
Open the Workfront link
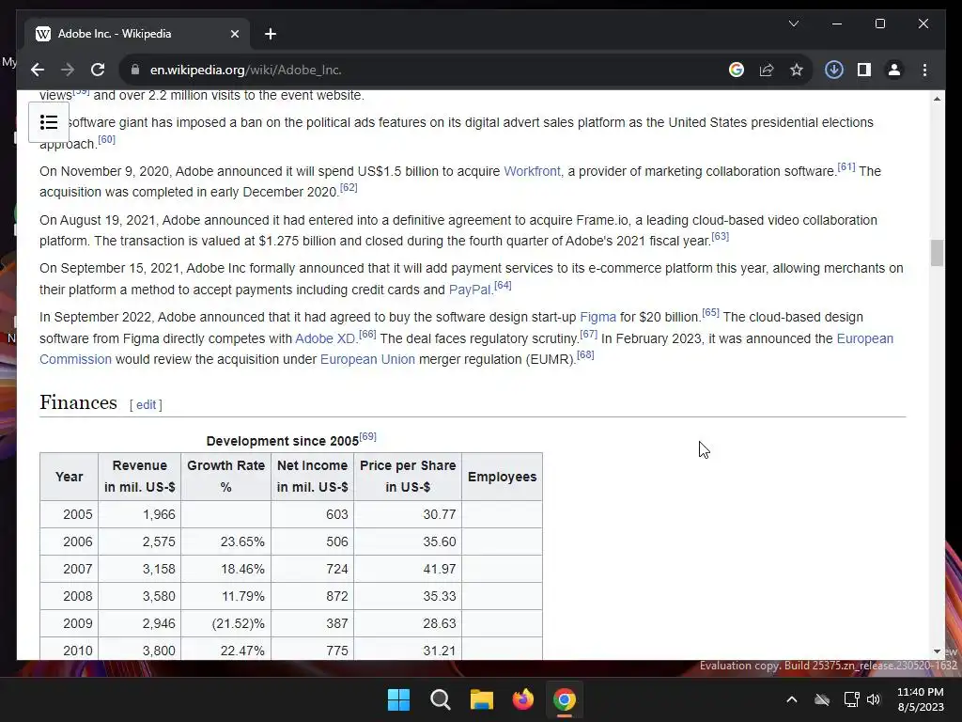[x=532, y=171]
